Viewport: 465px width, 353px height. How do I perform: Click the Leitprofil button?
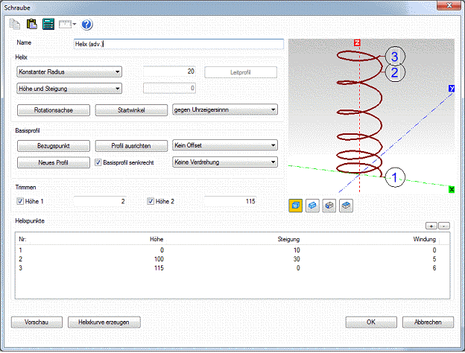coord(241,72)
